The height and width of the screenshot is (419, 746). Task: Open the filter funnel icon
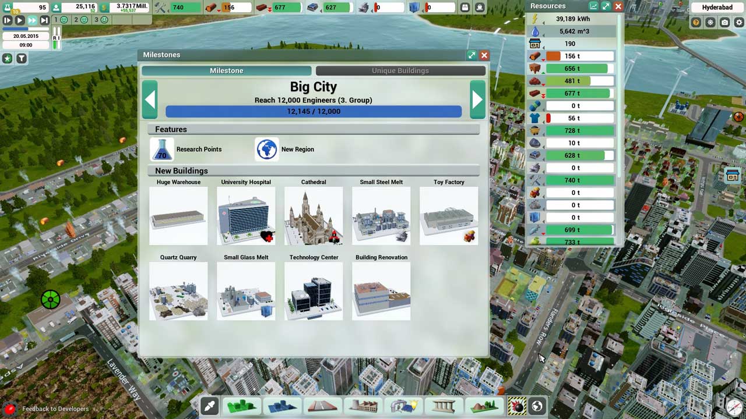(22, 58)
